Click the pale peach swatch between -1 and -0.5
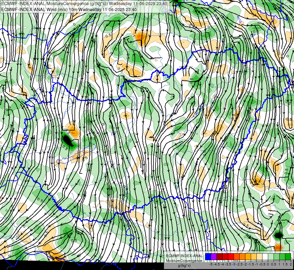Viewport: 294px width, 270px height. [x=259, y=257]
